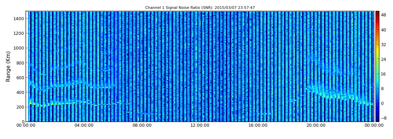This screenshot has height=139, width=393.
Task: Click the 600 y-axis tick label
Action: 21,78
